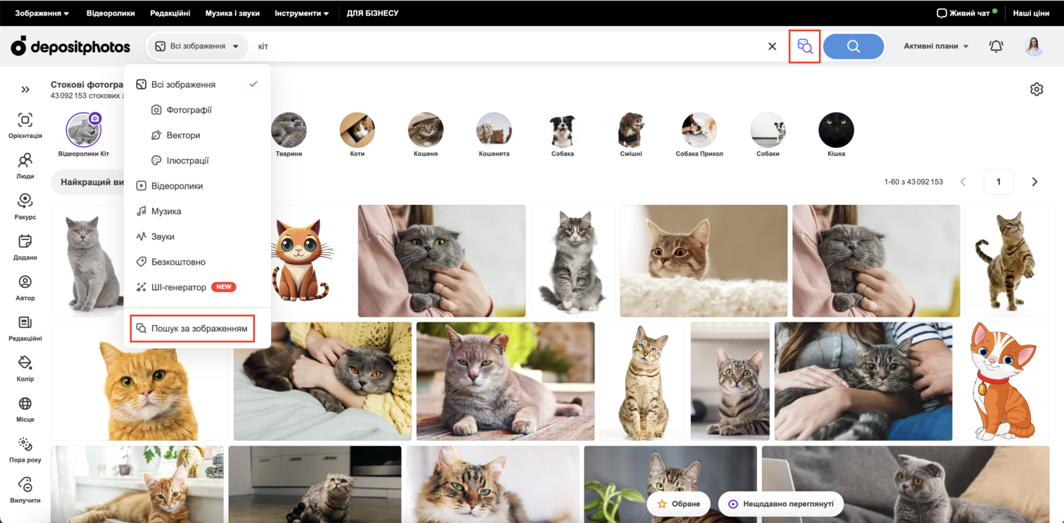
Task: Select Вектори in the dropdown list
Action: tap(197, 135)
